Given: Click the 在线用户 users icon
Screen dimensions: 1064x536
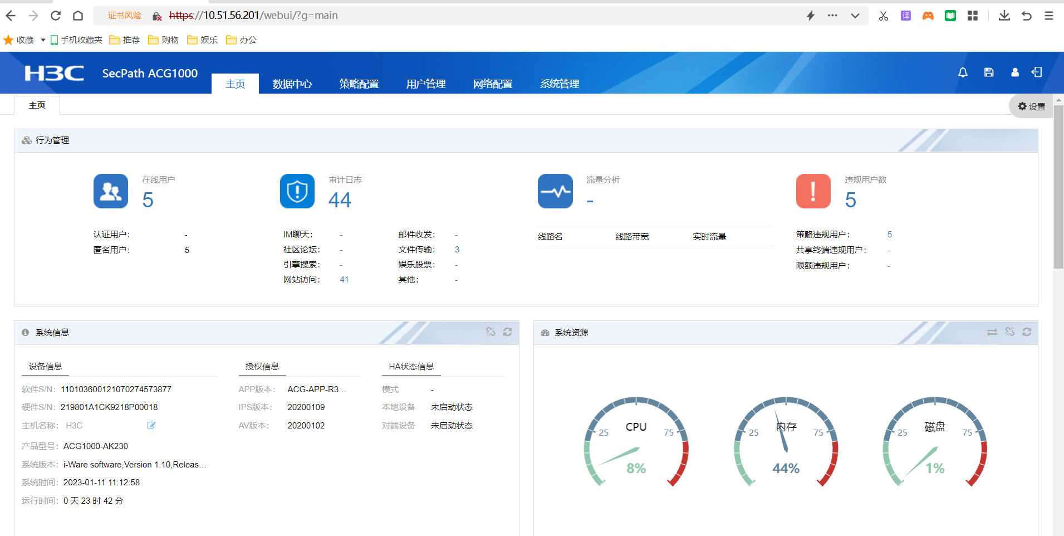Looking at the screenshot, I should coord(111,191).
